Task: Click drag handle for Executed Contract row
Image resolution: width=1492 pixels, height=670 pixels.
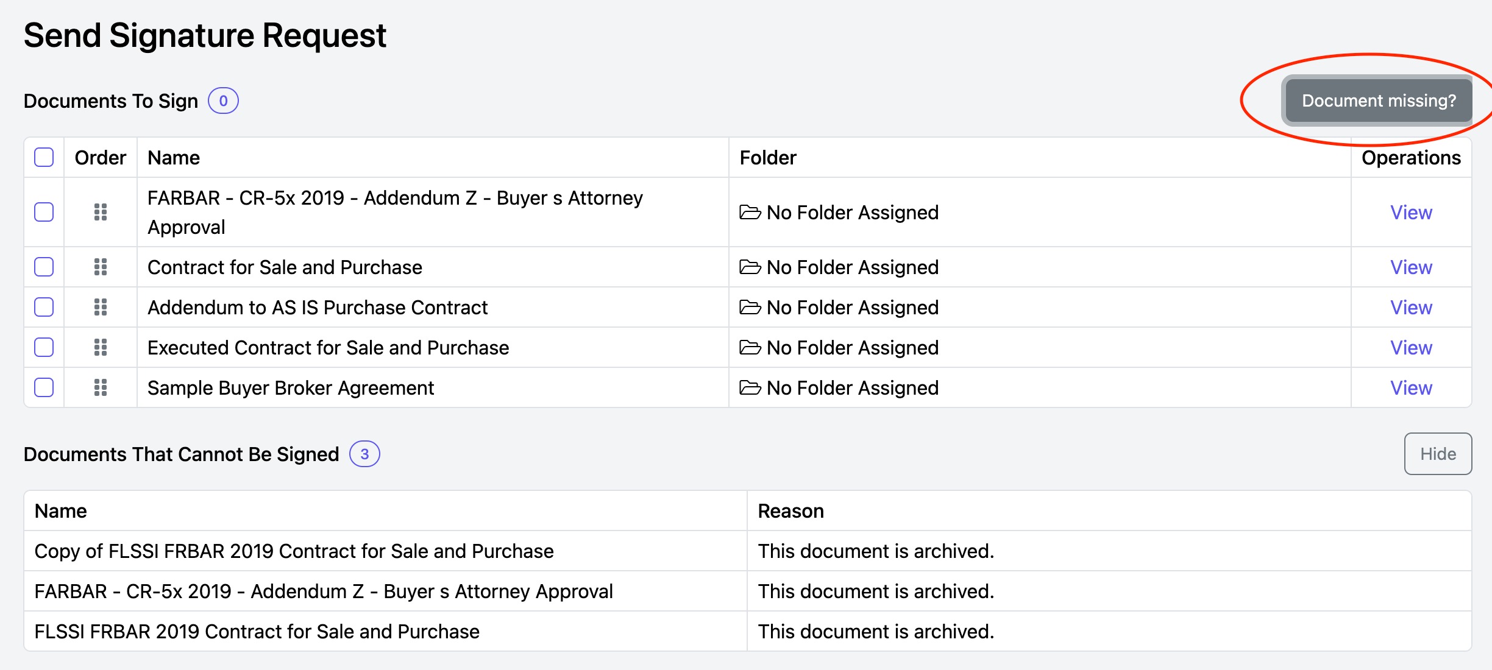Action: pos(101,347)
